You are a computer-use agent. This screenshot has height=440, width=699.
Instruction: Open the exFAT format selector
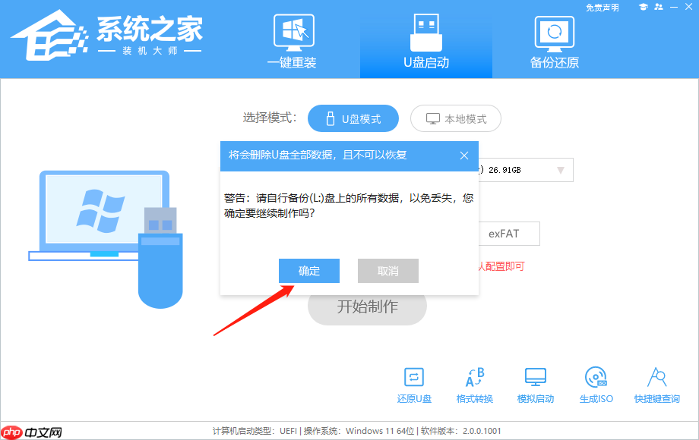tap(509, 234)
